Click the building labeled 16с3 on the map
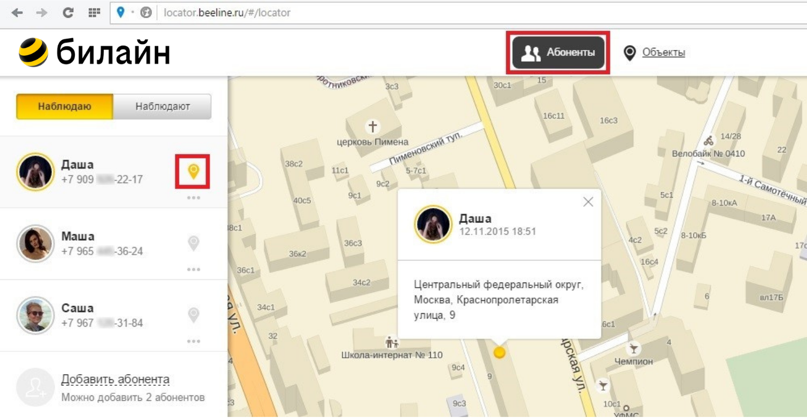 coord(609,120)
